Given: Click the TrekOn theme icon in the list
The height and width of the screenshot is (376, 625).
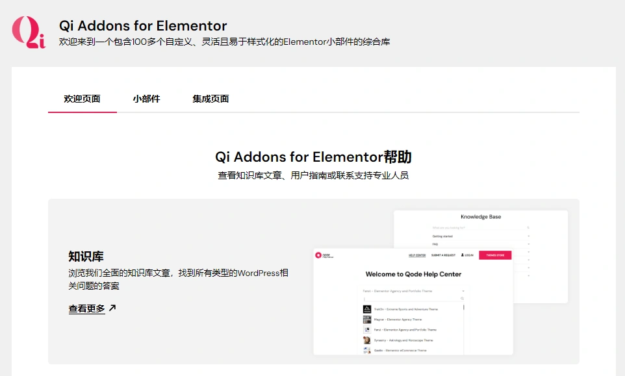Looking at the screenshot, I should (367, 309).
